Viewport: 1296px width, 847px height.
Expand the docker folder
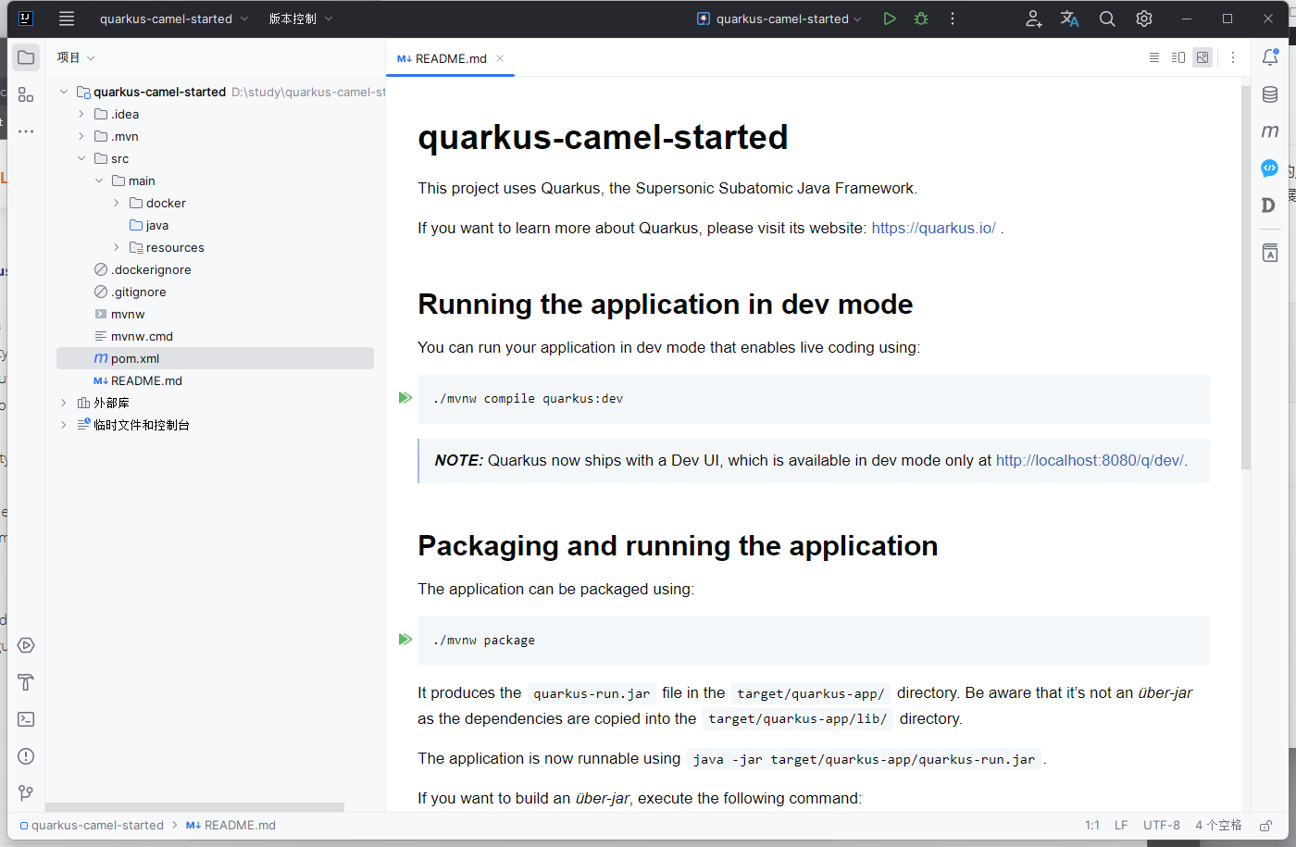tap(117, 203)
